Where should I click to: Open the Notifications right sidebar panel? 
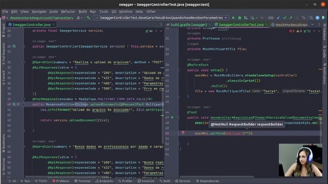[324, 74]
